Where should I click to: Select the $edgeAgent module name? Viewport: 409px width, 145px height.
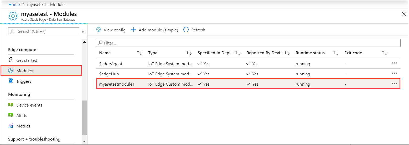[111, 64]
